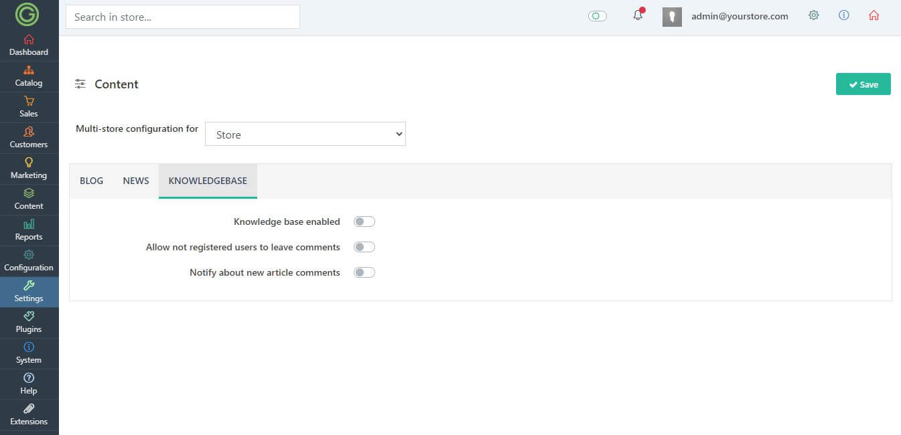Open the Reports bar chart icon
Screen dimensions: 901x435
pyautogui.click(x=29, y=224)
